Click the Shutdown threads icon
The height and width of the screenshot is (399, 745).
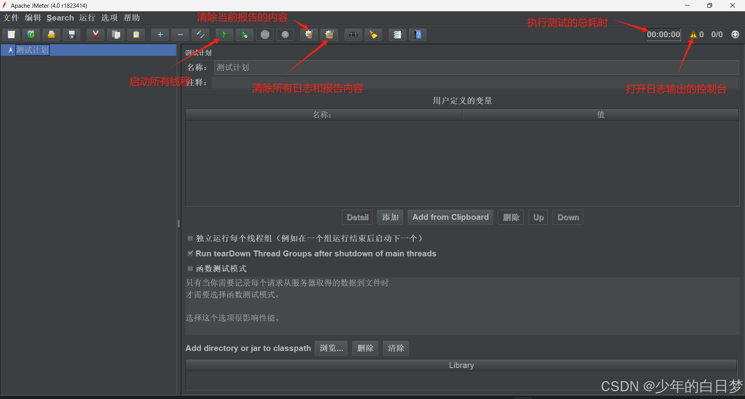[285, 35]
